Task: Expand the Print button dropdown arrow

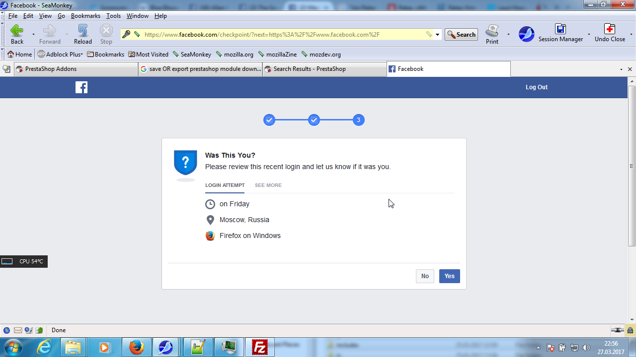Action: [508, 35]
